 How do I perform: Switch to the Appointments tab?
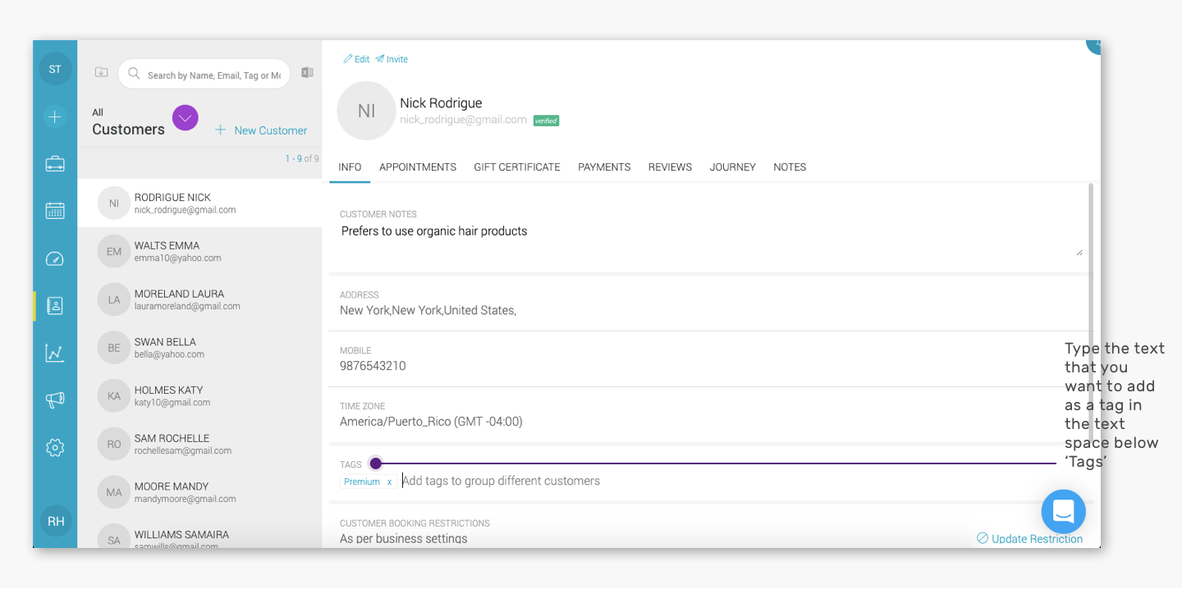[x=418, y=167]
